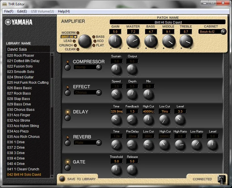Turn off the DELAY effect button
Image resolution: width=232 pixels, height=188 pixels.
(x=68, y=118)
